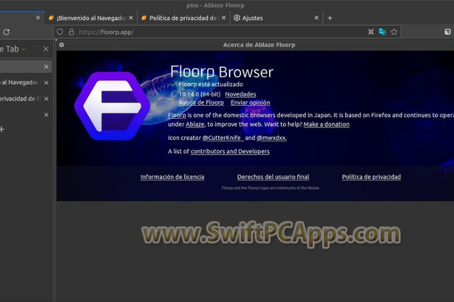Close the Bienvenido al Navegador tab
This screenshot has width=454, height=302.
(131, 18)
